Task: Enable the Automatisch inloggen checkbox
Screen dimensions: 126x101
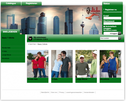Action: tap(104, 27)
